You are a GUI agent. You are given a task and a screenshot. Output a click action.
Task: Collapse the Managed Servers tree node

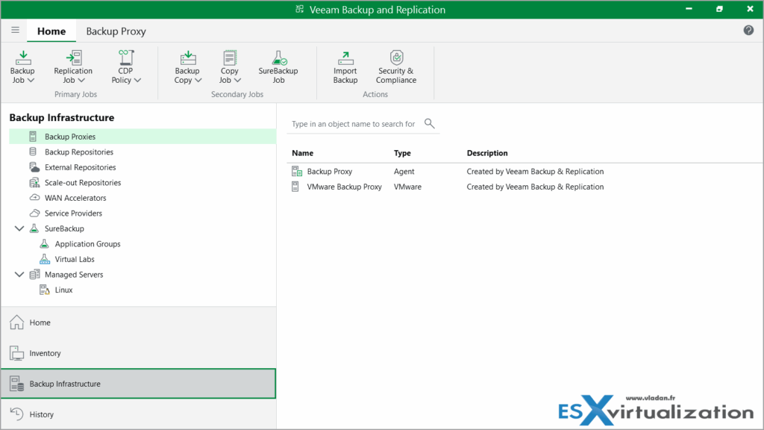(19, 274)
